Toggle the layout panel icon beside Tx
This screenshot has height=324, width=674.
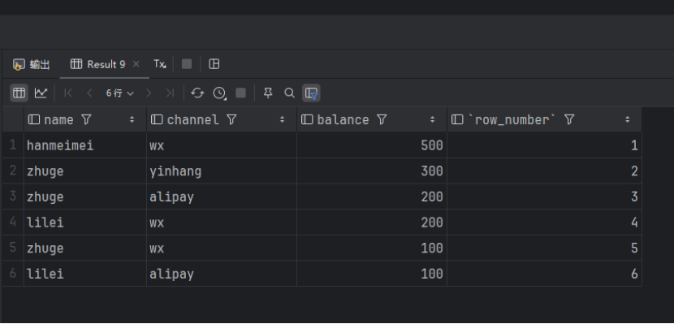[214, 64]
